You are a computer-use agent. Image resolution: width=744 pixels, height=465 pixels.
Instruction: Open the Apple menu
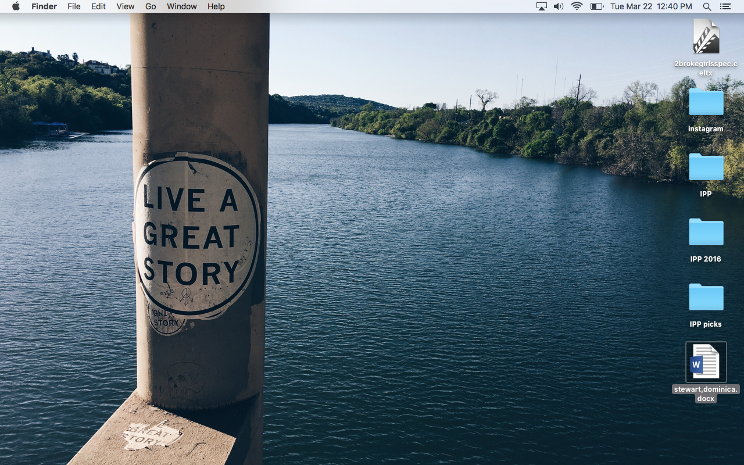pyautogui.click(x=16, y=6)
